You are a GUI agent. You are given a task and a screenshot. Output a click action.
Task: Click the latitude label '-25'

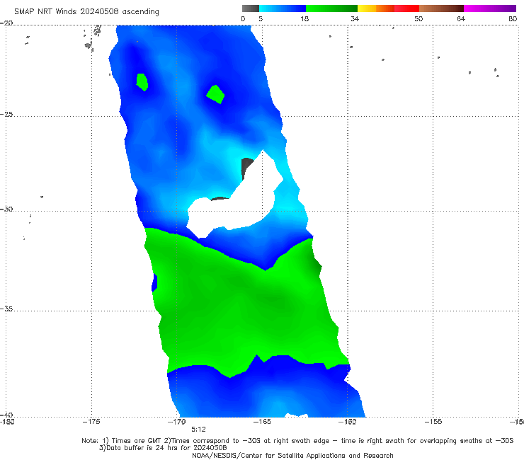6,114
